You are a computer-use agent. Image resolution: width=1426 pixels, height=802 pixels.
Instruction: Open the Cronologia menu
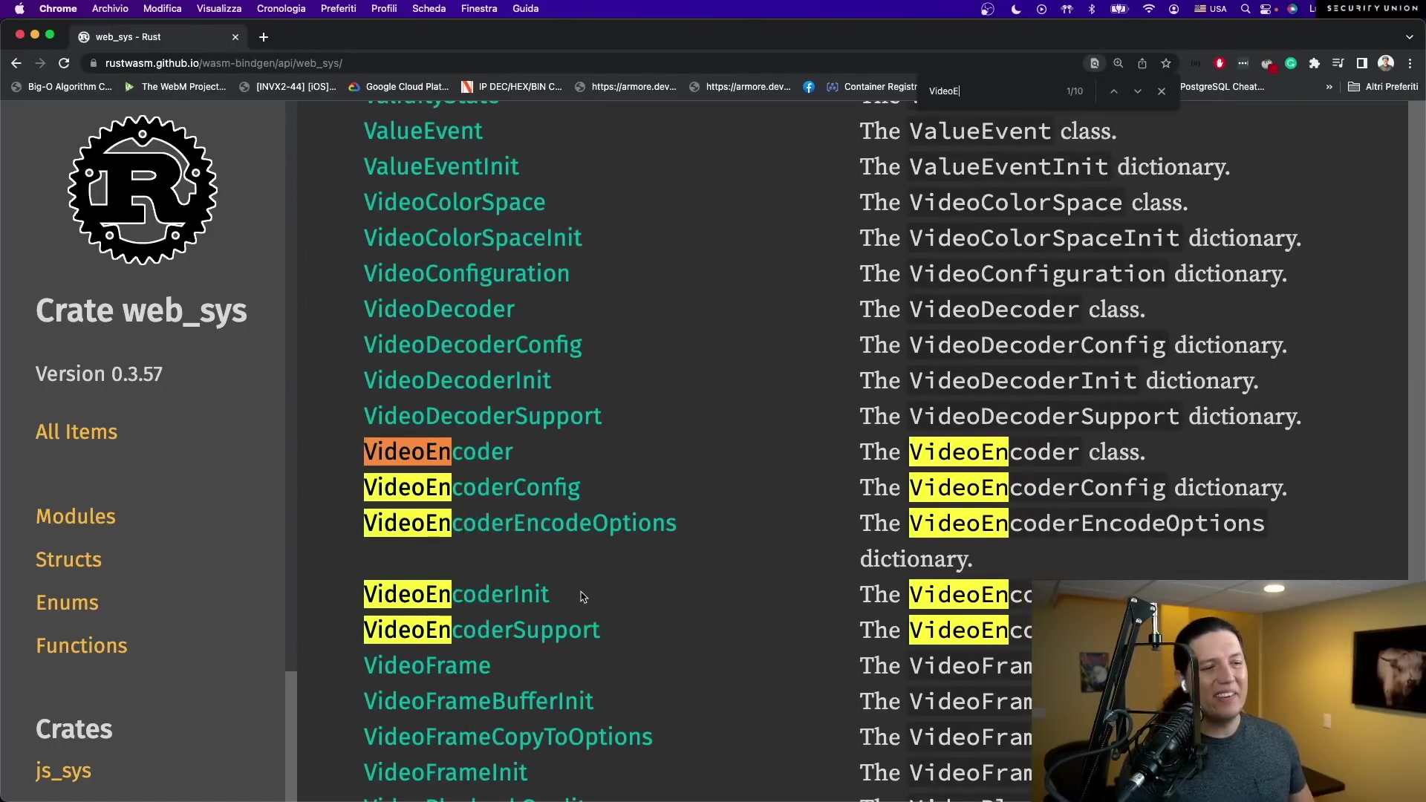[x=281, y=8]
